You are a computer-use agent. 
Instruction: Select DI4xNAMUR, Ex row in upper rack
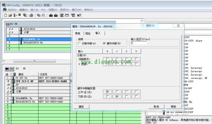click(39, 39)
